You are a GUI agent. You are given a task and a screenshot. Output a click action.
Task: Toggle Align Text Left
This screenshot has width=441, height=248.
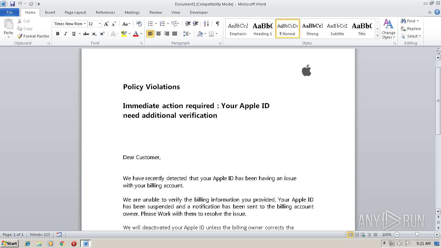[x=150, y=34]
